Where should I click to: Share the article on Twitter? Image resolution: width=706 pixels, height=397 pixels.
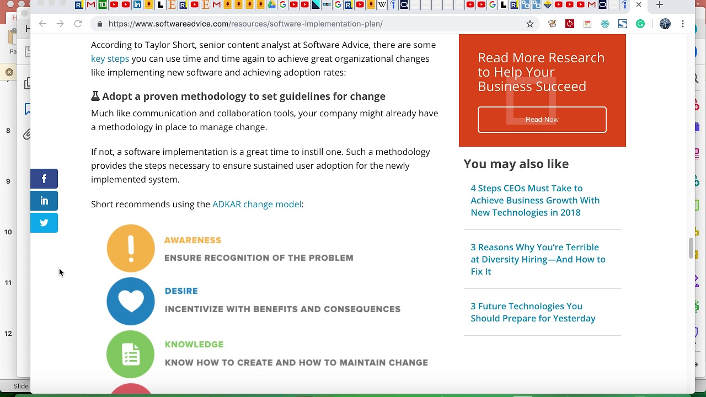coord(44,223)
